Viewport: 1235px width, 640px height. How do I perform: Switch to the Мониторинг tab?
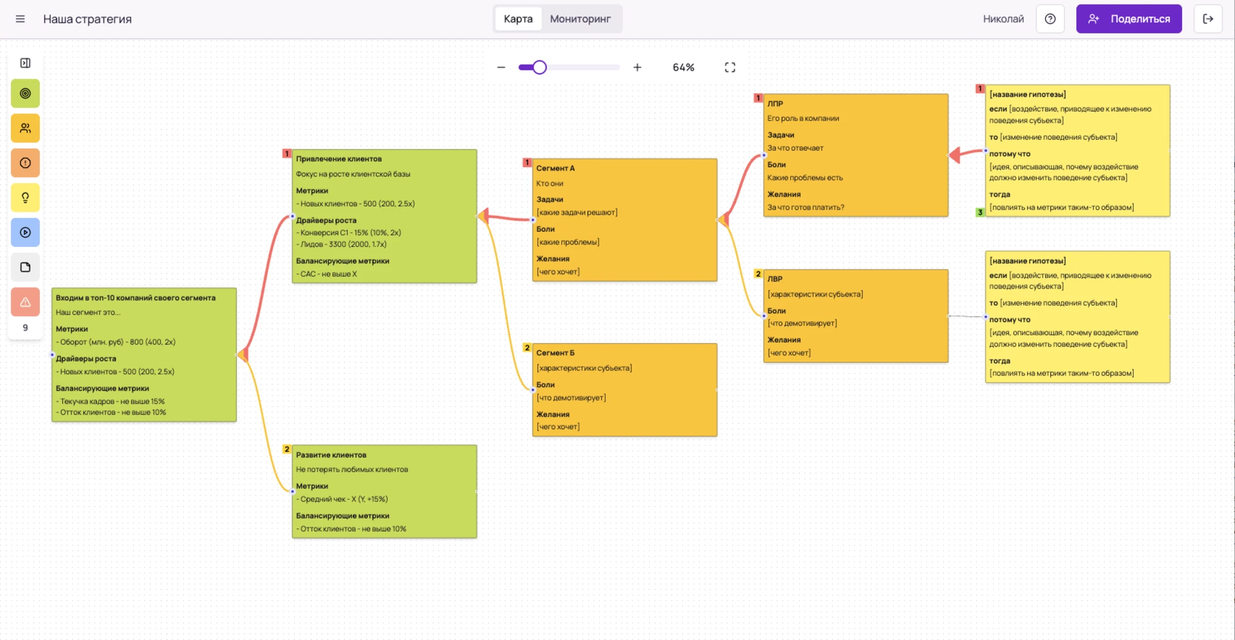pyautogui.click(x=580, y=19)
